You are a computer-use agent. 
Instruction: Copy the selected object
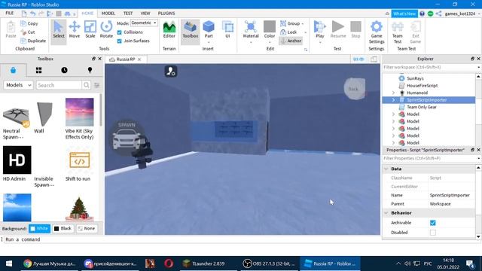[29, 23]
